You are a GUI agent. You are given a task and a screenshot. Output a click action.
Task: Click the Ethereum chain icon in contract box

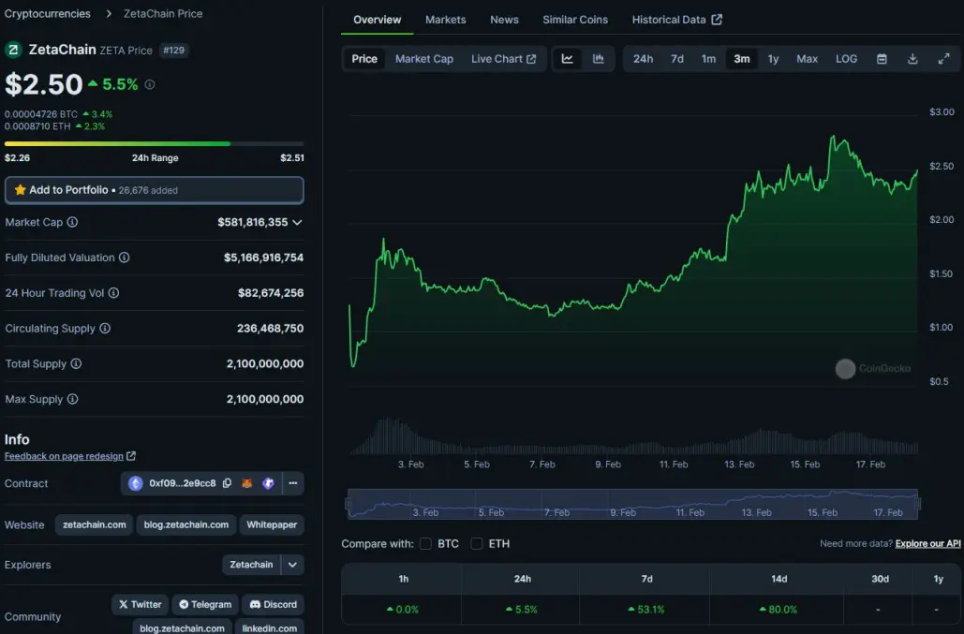[x=135, y=483]
